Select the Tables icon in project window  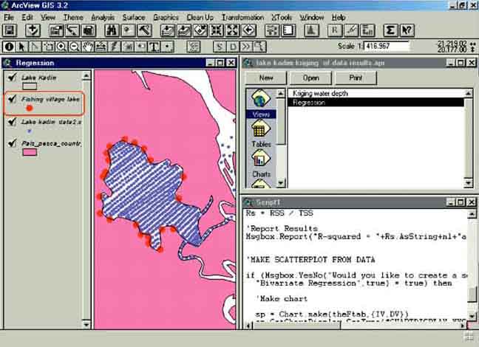pyautogui.click(x=260, y=131)
